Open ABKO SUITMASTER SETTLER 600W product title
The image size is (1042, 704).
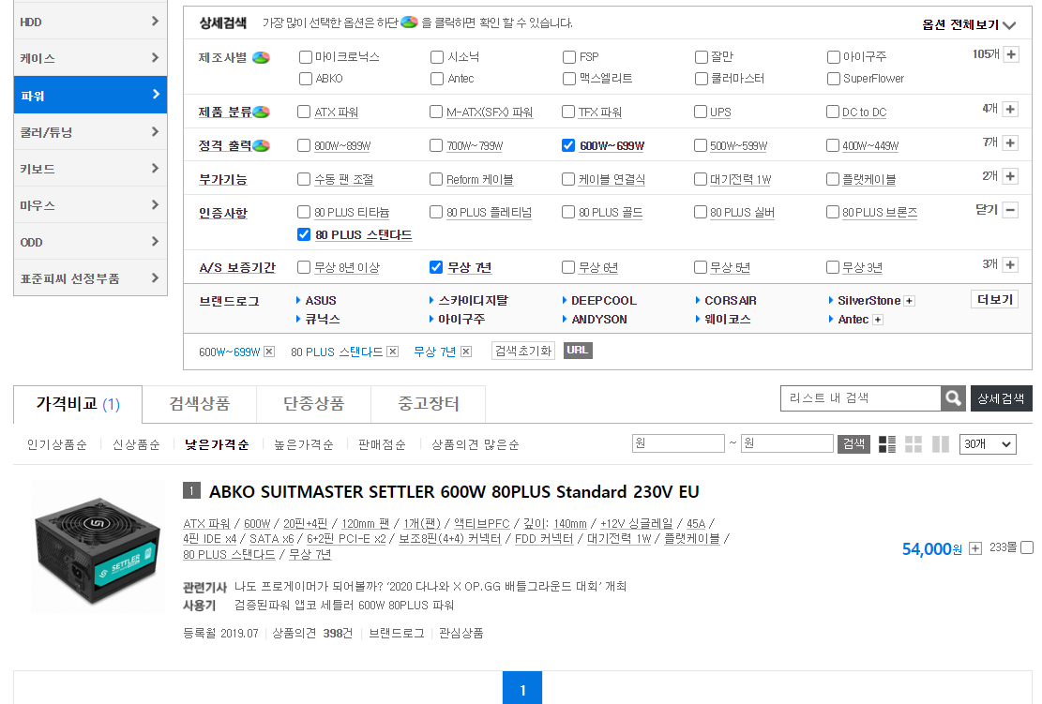click(x=454, y=492)
